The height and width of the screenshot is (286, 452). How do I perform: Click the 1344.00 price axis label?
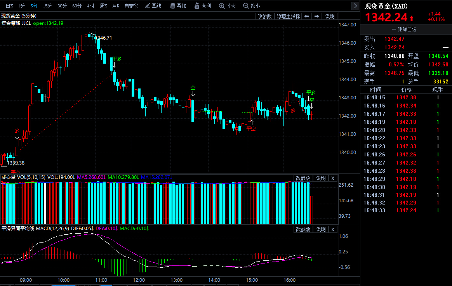[x=347, y=80]
